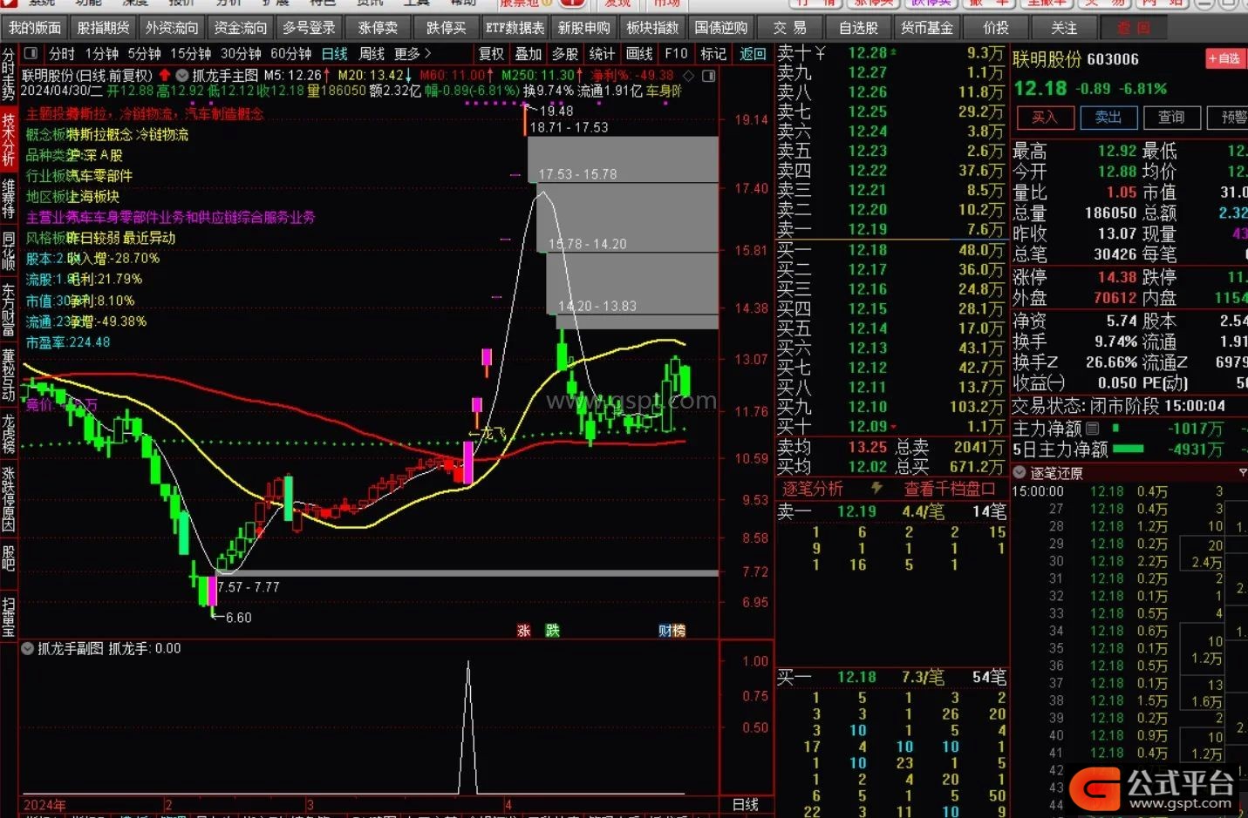
Task: Expand the 抓龙手副图 sub-chart indicator menu
Action: tap(28, 648)
